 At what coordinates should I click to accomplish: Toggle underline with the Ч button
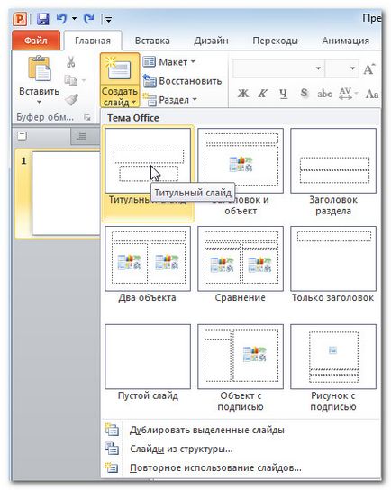point(283,93)
